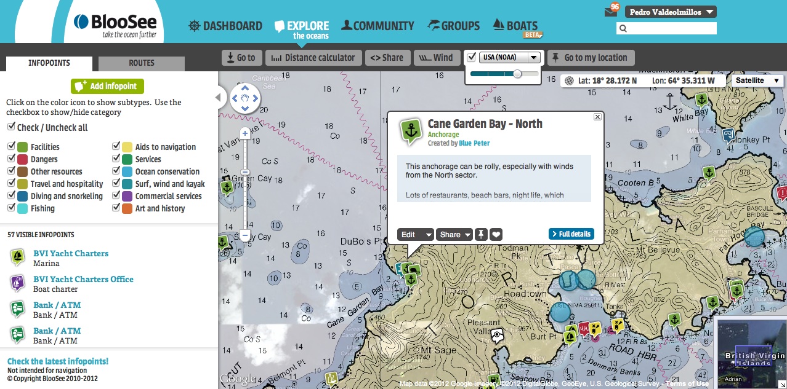The width and height of the screenshot is (787, 389).
Task: Toggle the Diving and snorkeling checkbox
Action: click(x=11, y=195)
